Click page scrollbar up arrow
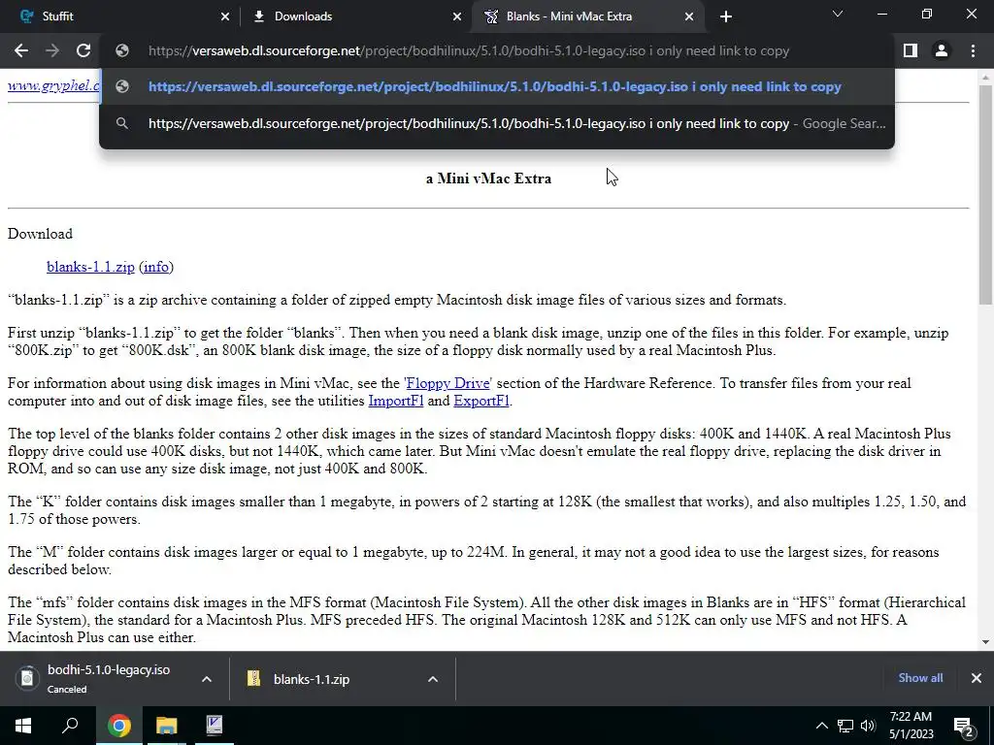The width and height of the screenshot is (994, 745). pyautogui.click(x=985, y=78)
